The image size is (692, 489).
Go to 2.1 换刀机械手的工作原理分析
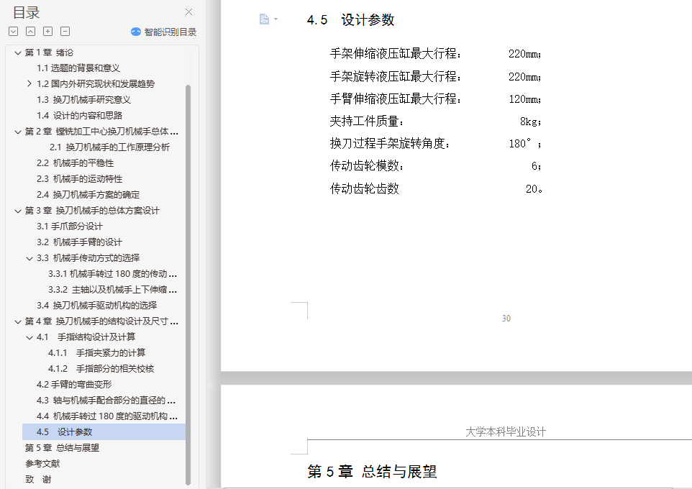click(x=109, y=147)
